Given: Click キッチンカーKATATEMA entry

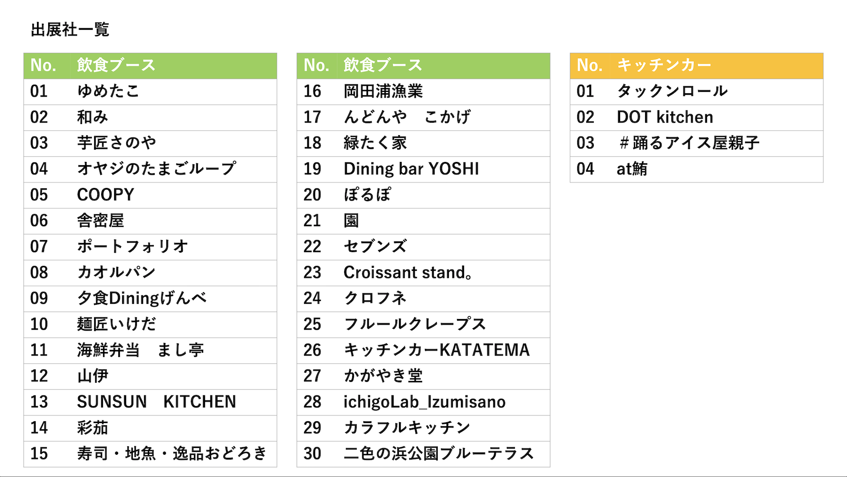Looking at the screenshot, I should [x=443, y=350].
